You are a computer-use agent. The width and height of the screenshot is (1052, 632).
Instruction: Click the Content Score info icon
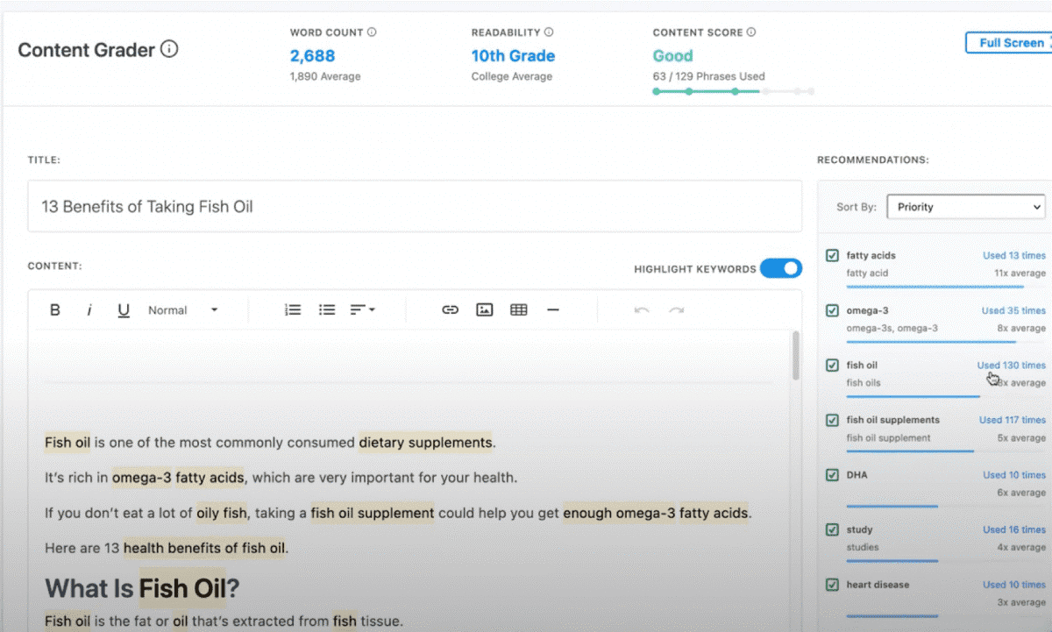pos(751,32)
